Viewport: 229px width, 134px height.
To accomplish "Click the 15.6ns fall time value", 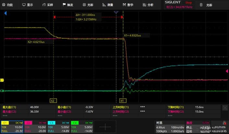I will point(199,107).
